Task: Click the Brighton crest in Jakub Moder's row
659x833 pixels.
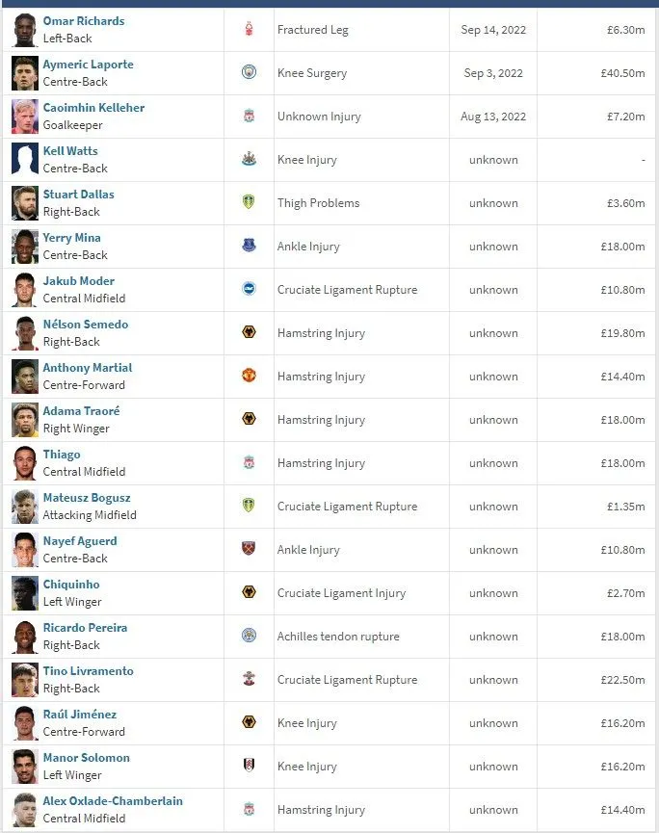Action: point(249,290)
